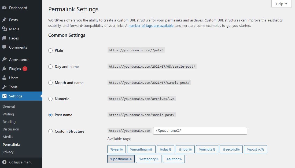Choose the Day and name radio option

click(x=50, y=67)
